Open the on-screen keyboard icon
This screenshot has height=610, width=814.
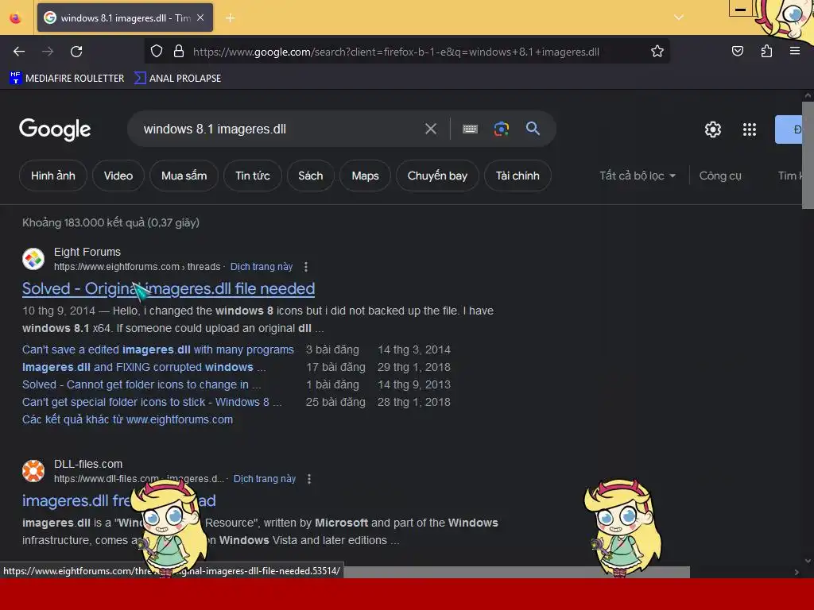tap(470, 129)
